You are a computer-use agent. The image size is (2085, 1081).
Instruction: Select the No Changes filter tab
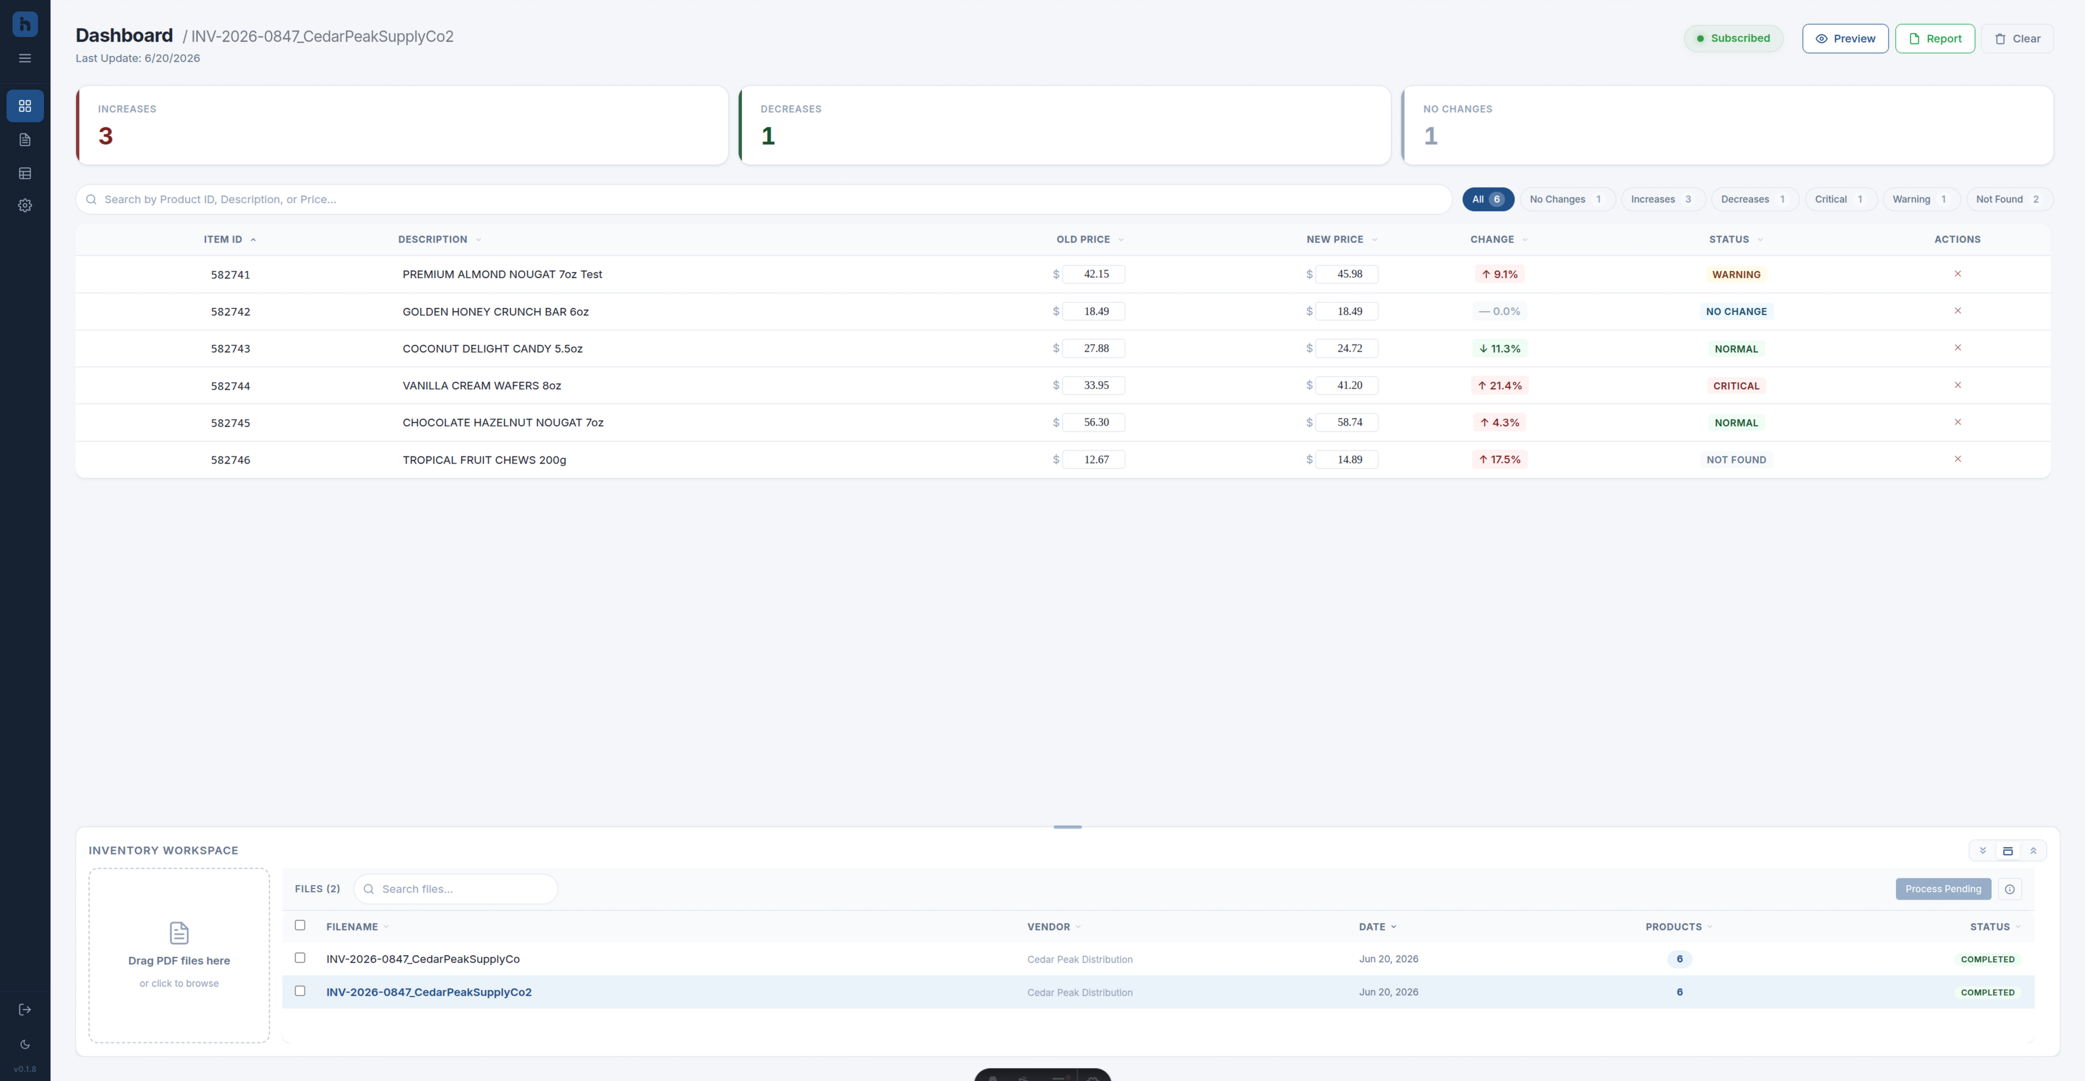click(1567, 199)
